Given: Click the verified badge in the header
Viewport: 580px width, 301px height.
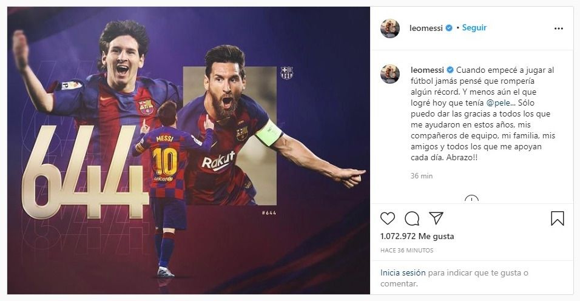Looking at the screenshot, I should coord(449,28).
